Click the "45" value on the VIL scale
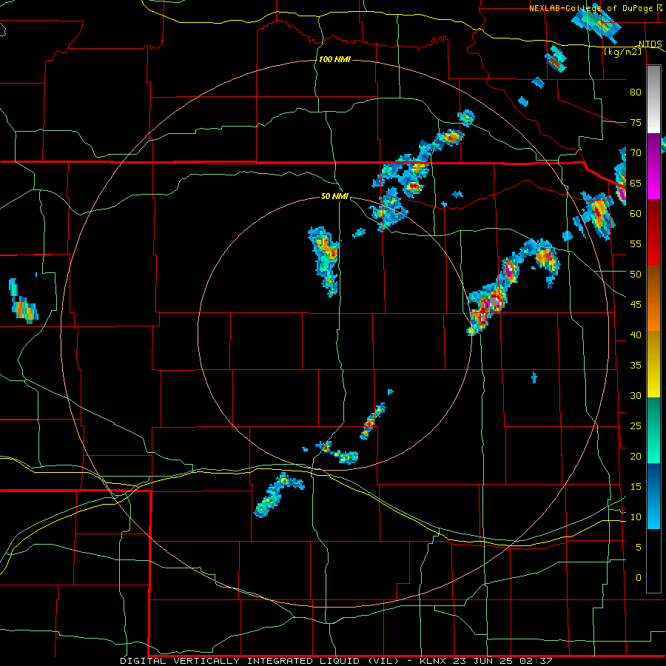The height and width of the screenshot is (666, 666). pyautogui.click(x=636, y=305)
